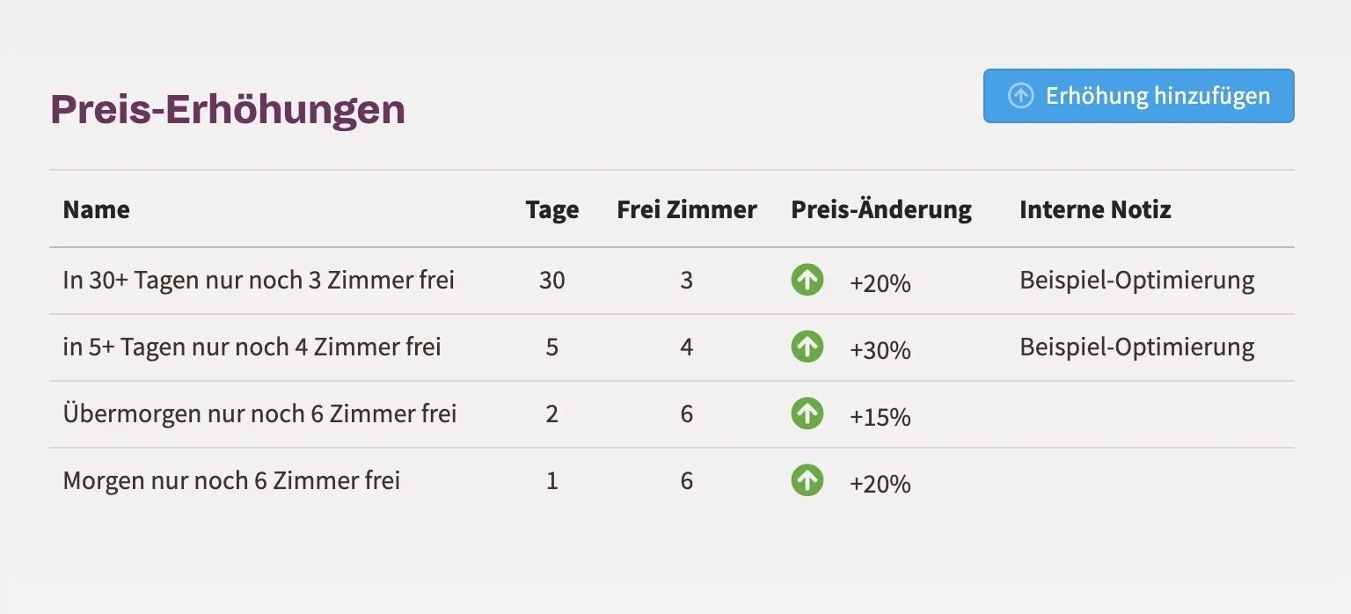Click the circled arrow inside the Erhöhung hinzufügen button
The image size is (1351, 614).
pyautogui.click(x=1020, y=96)
